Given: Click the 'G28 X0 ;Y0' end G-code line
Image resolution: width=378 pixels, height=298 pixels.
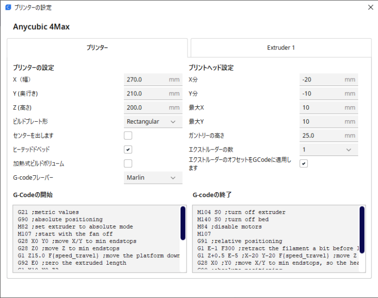Looking at the screenshot, I should (x=278, y=263).
